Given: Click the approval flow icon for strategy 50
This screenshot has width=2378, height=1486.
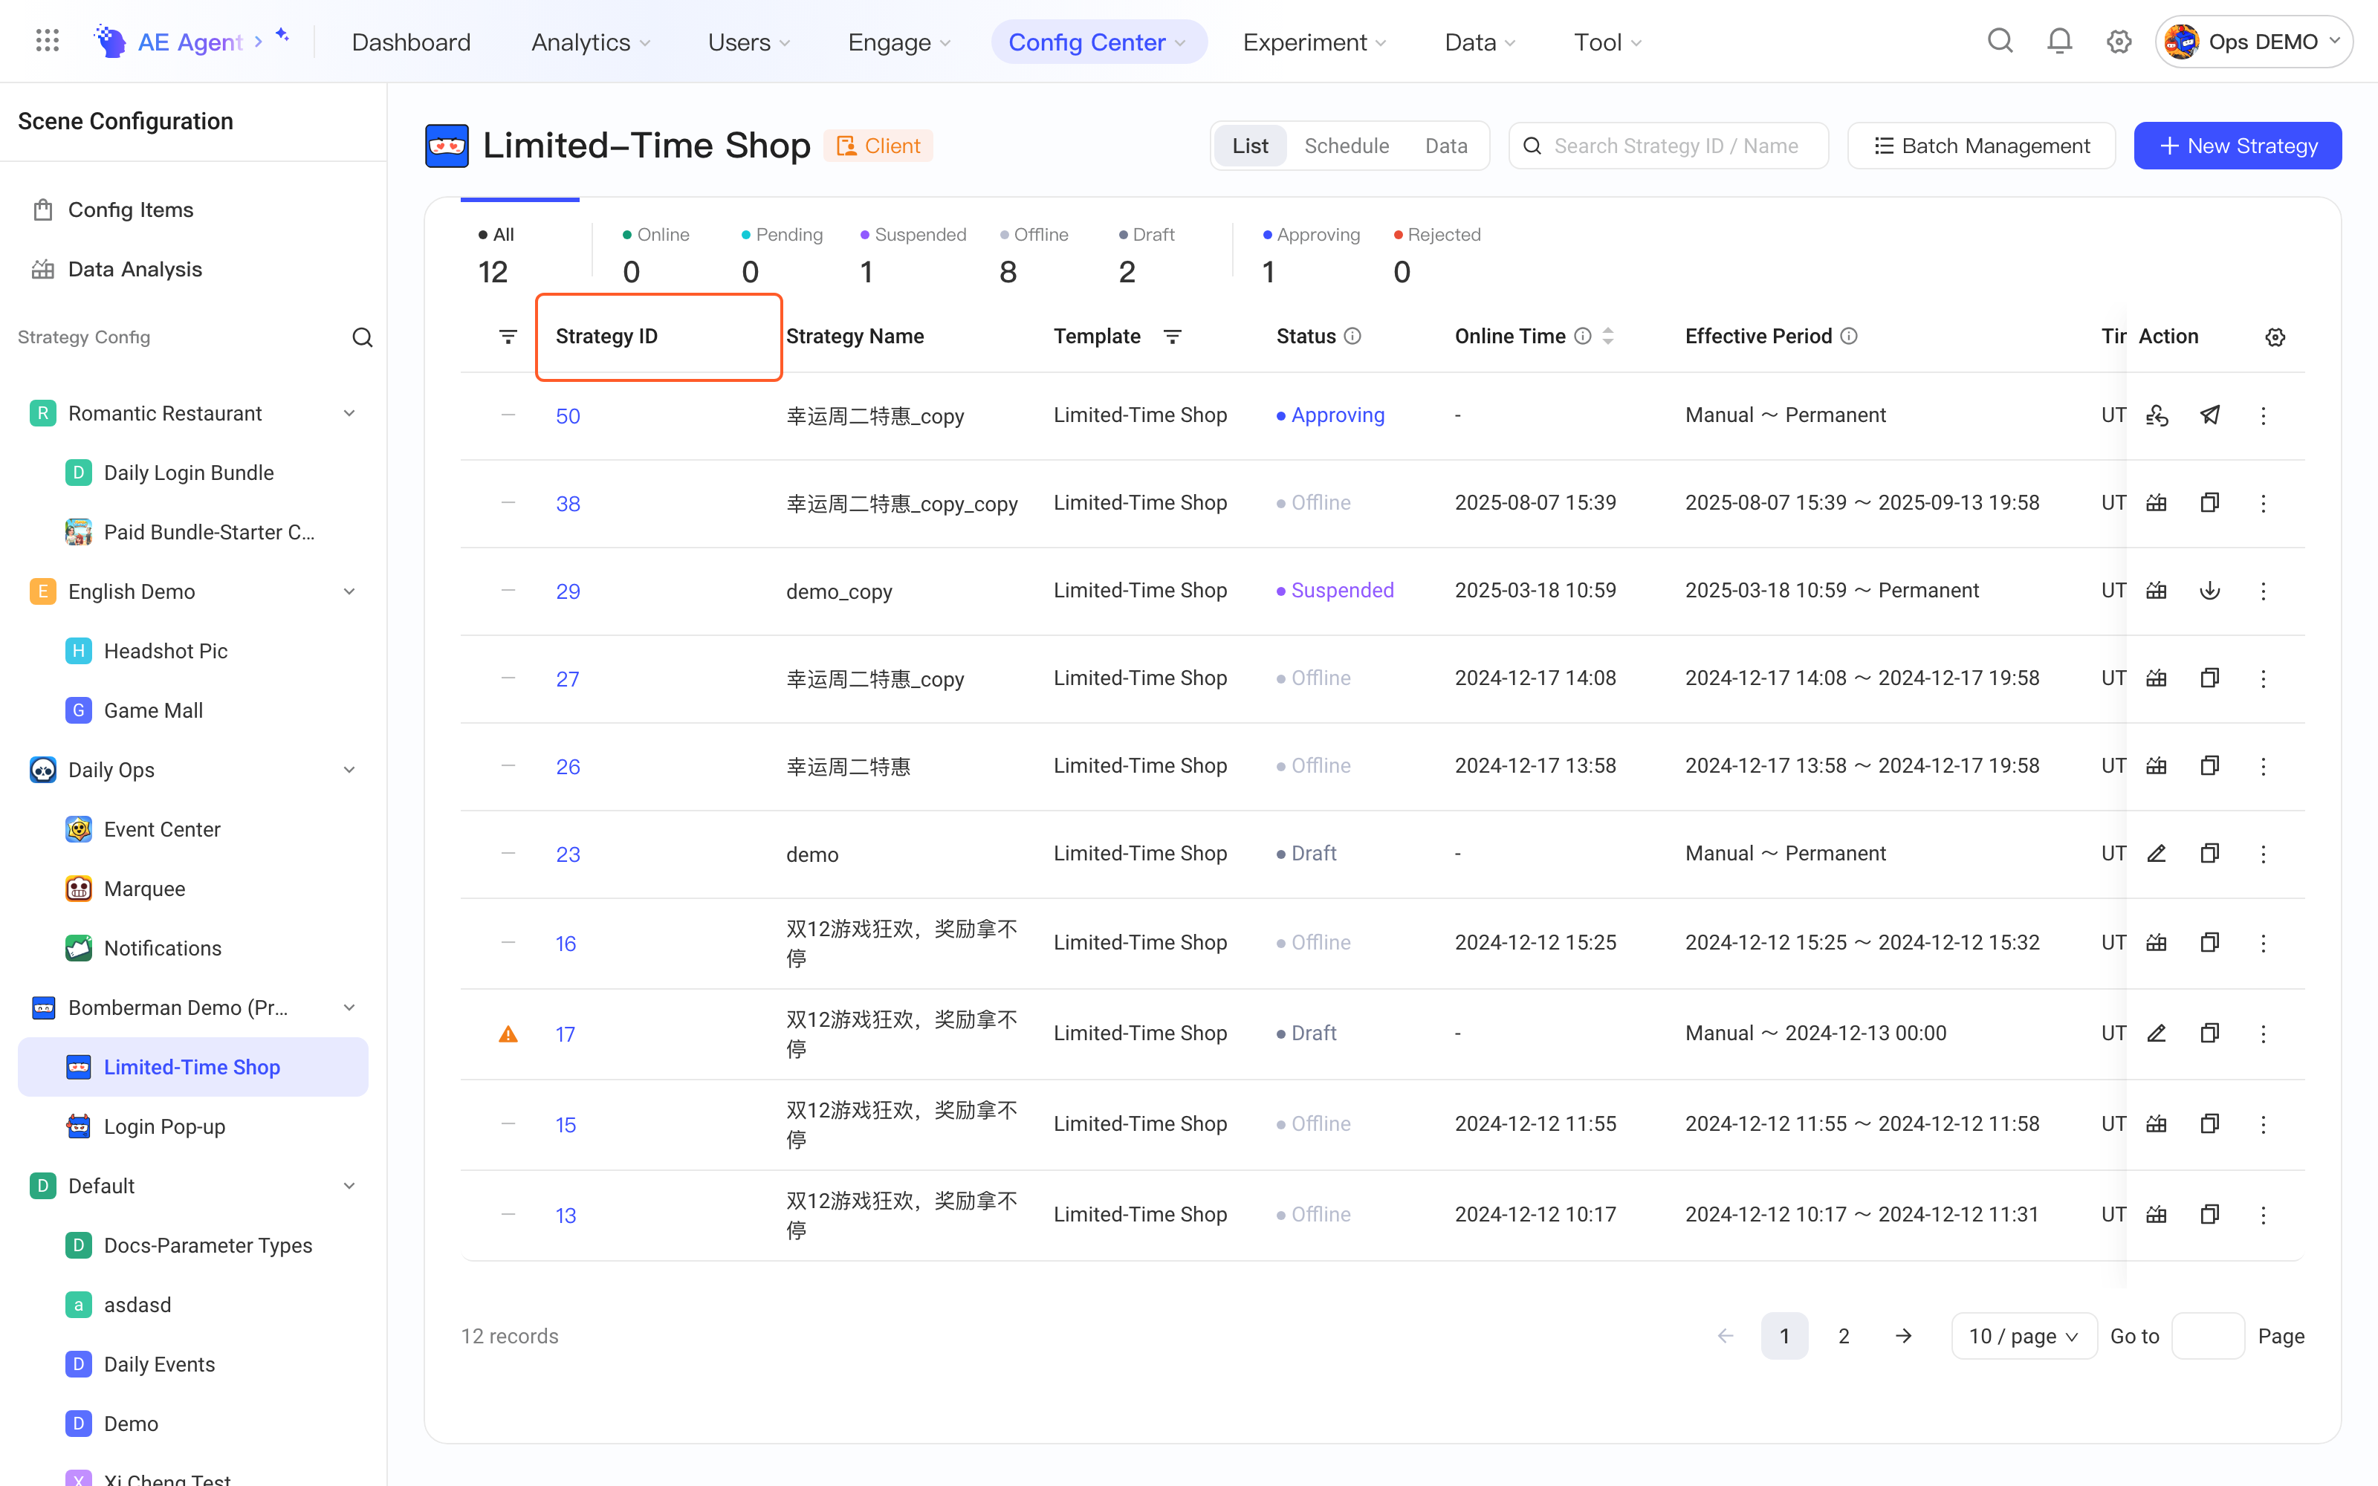Looking at the screenshot, I should point(2156,415).
